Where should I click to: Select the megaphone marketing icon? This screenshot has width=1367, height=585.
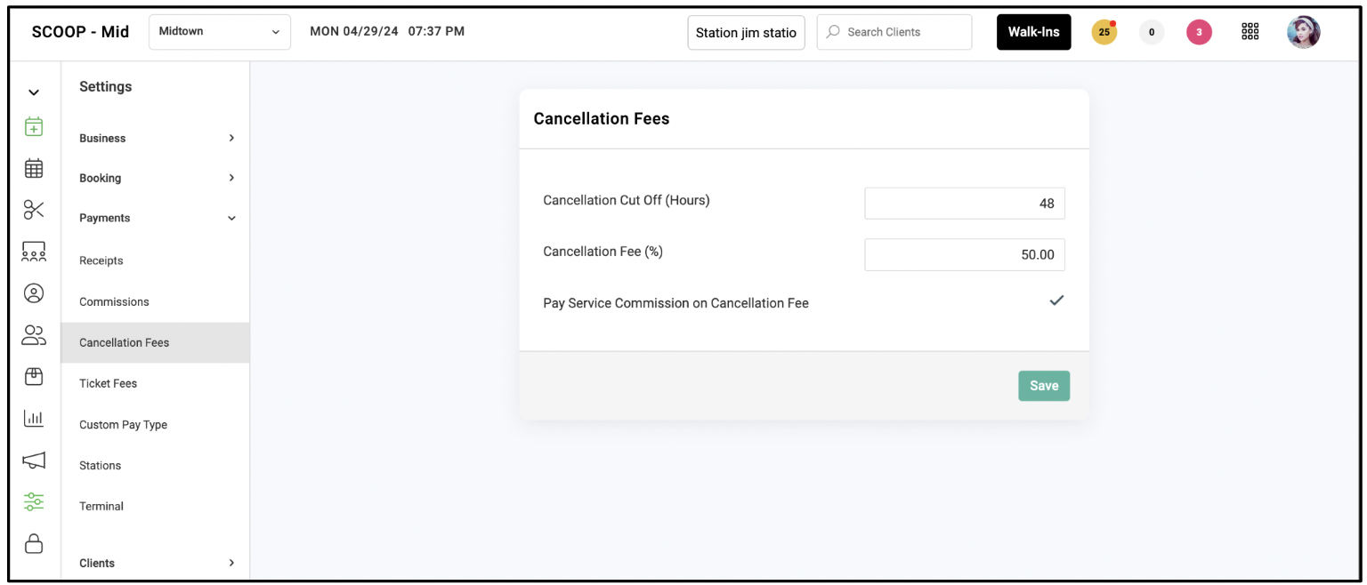34,460
